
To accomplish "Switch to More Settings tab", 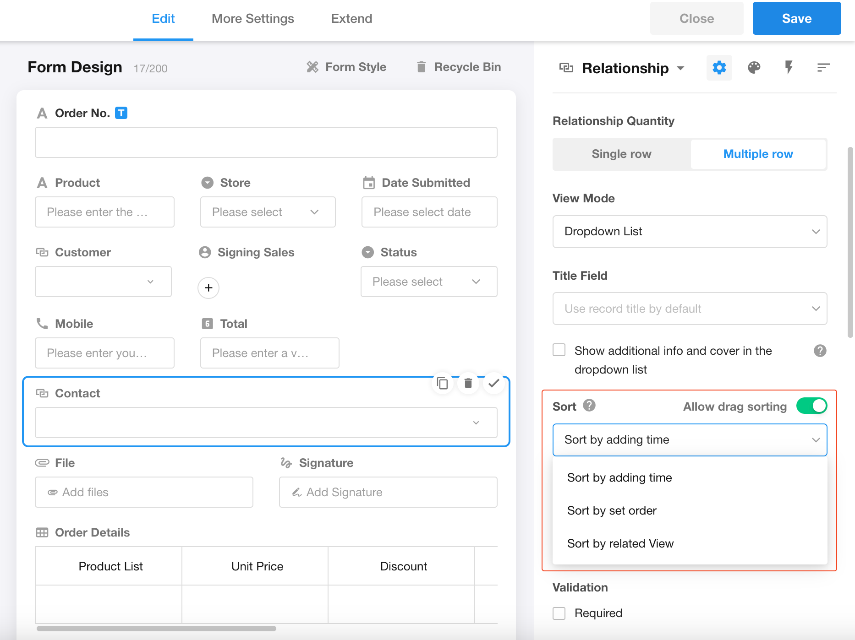I will pos(253,19).
